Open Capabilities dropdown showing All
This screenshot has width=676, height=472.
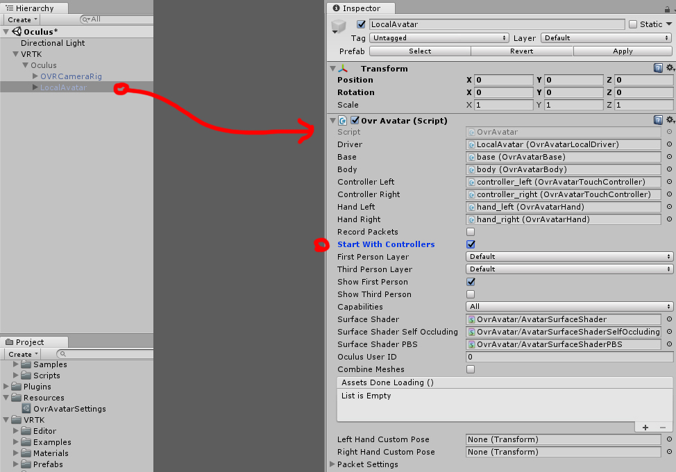(569, 307)
